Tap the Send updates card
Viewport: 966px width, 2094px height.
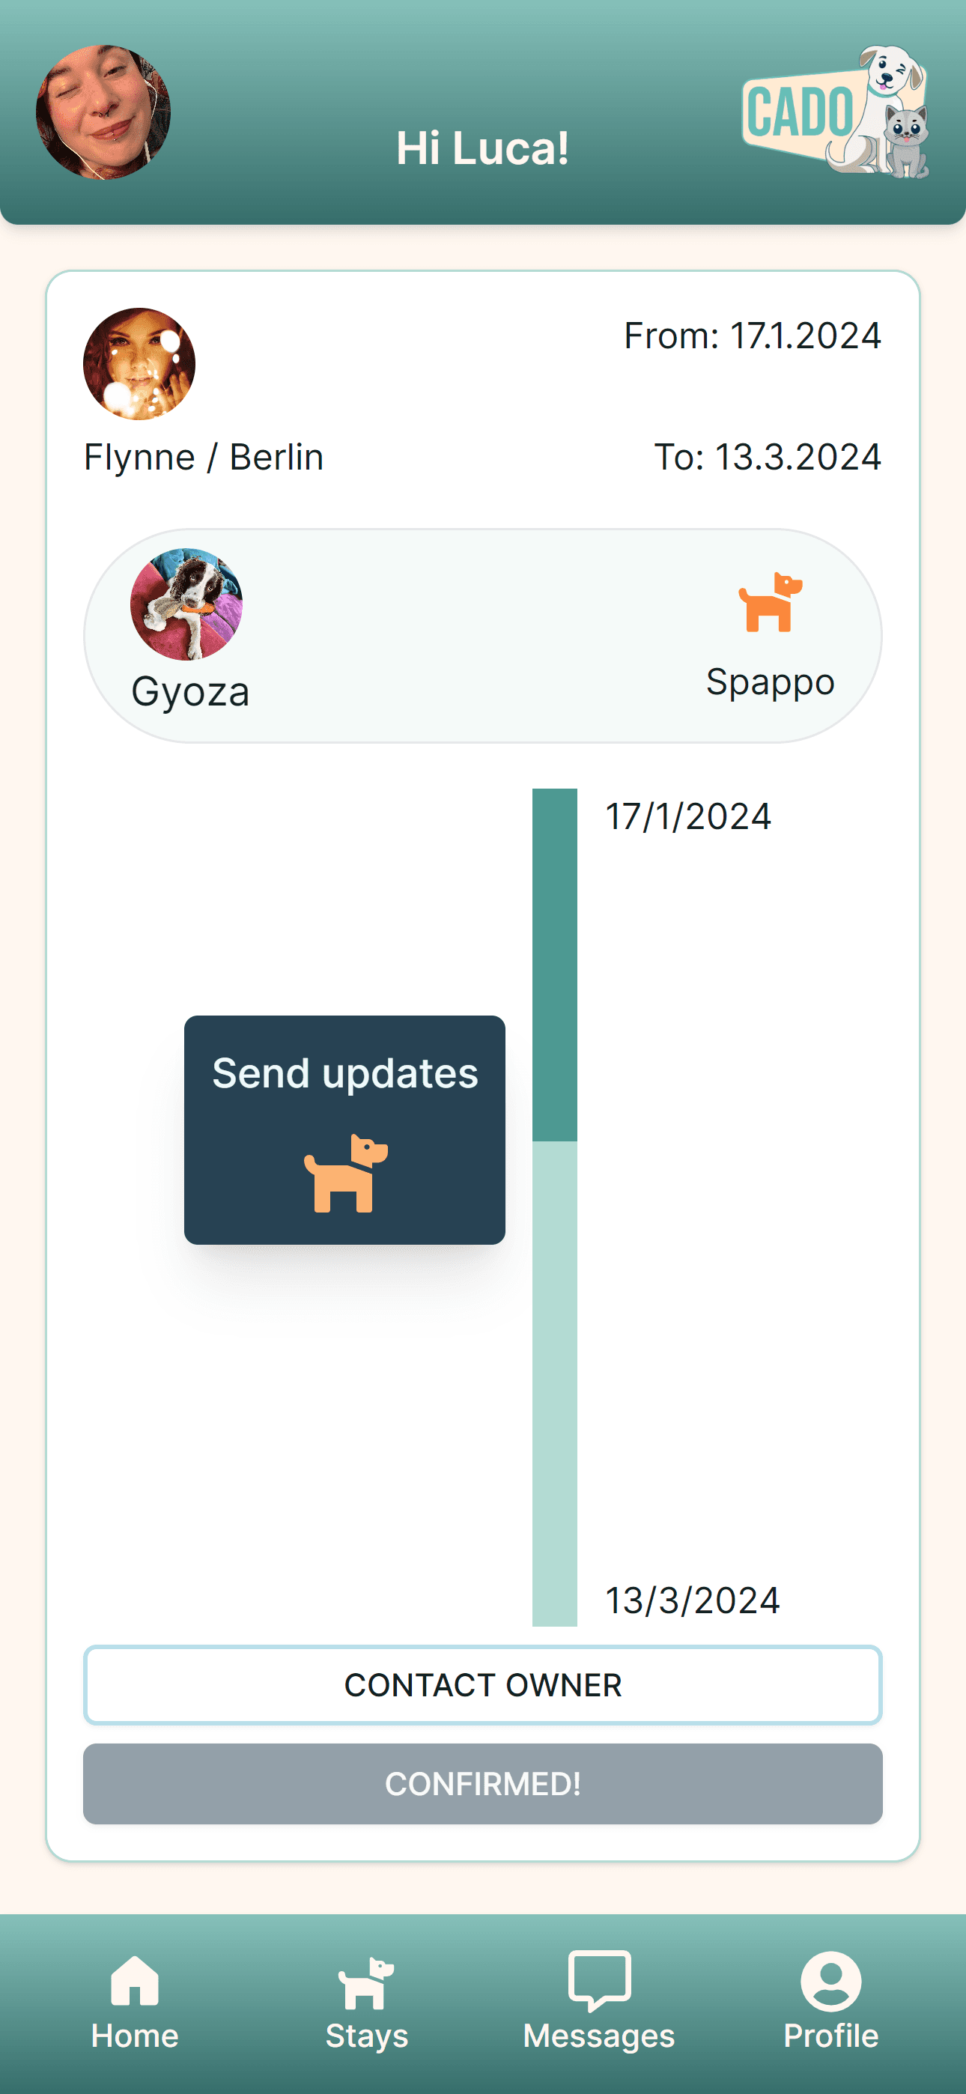(344, 1129)
